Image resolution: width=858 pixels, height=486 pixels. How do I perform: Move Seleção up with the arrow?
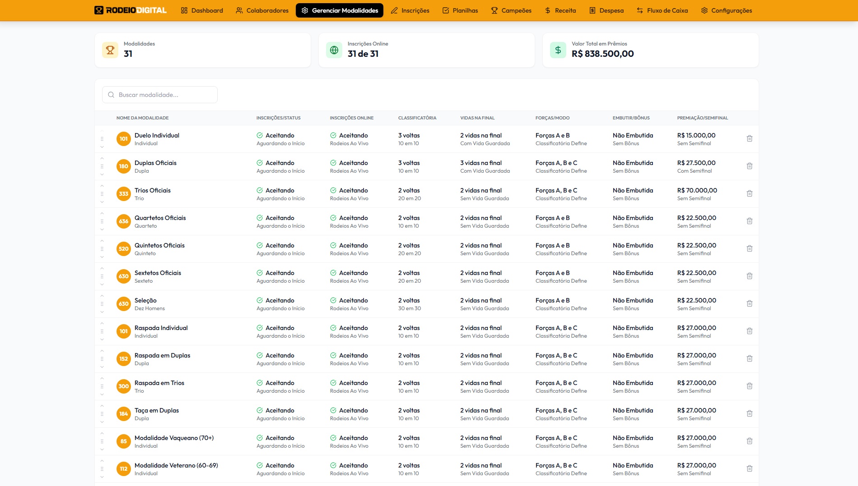(102, 296)
